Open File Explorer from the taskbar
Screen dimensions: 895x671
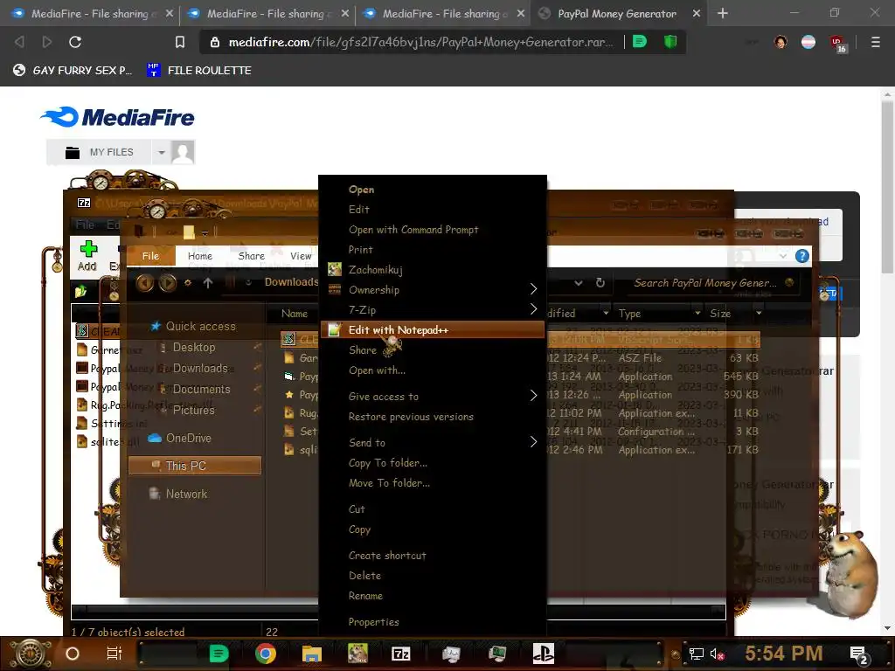point(312,654)
